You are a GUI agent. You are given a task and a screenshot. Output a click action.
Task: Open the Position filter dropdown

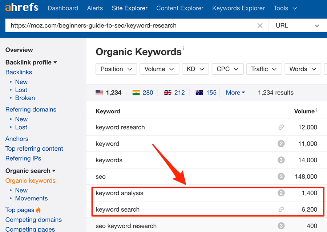[x=116, y=69]
